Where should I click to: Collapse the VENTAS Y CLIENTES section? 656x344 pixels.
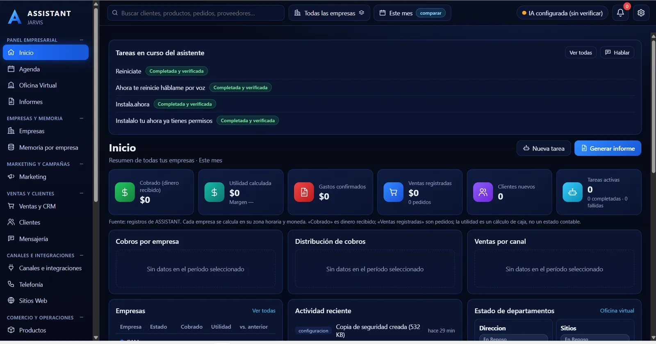(x=82, y=193)
